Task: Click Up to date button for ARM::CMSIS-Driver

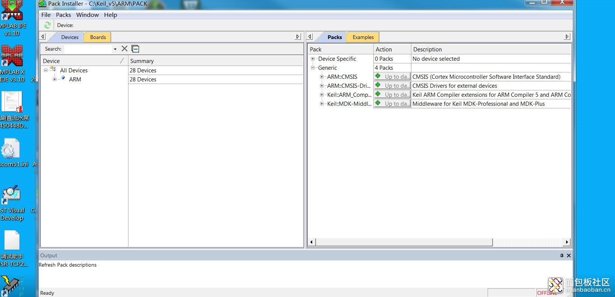Action: (393, 85)
